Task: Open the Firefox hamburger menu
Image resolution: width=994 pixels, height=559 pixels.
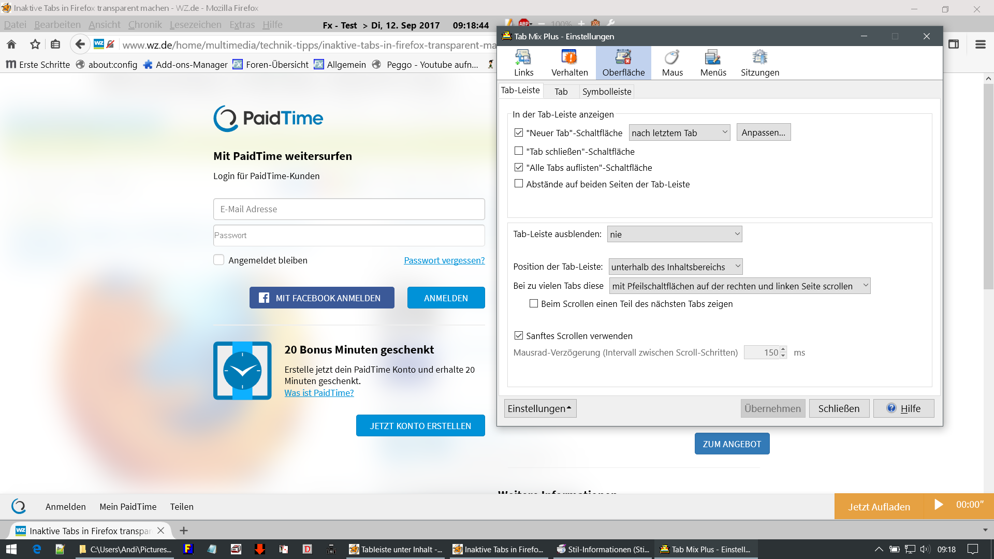Action: click(x=980, y=45)
